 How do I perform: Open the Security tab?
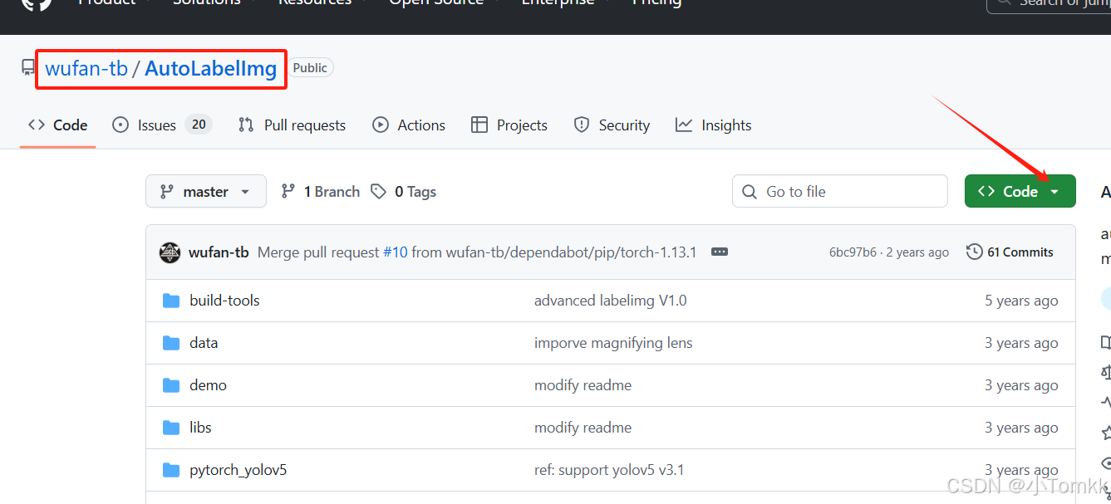click(x=612, y=125)
